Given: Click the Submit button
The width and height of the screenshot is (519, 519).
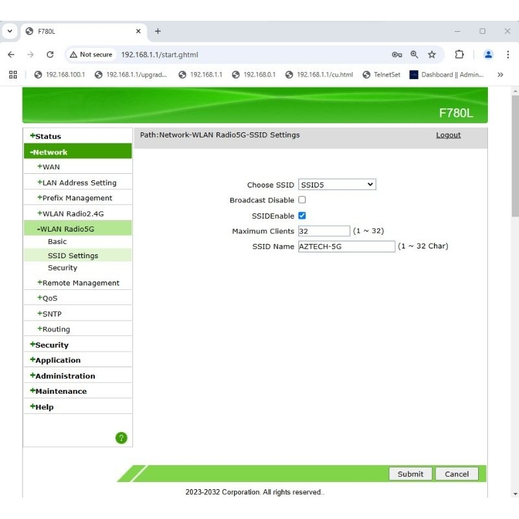Looking at the screenshot, I should (x=410, y=474).
